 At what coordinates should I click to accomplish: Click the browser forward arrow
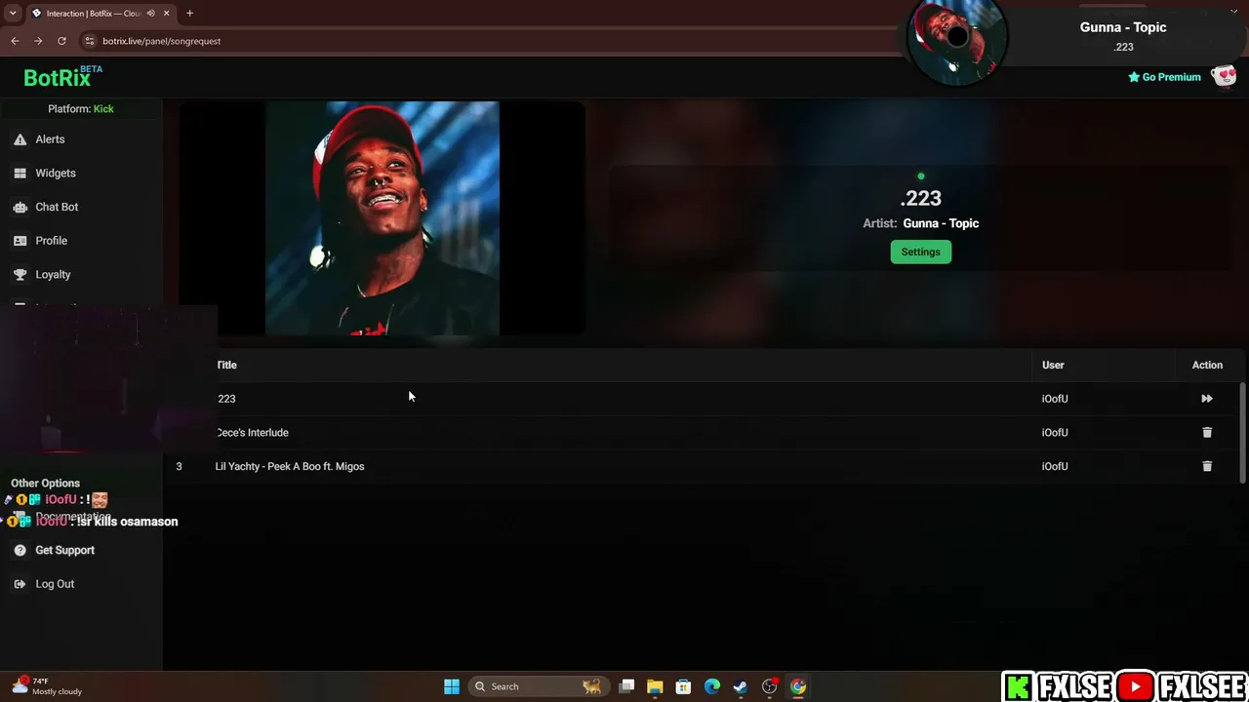(x=38, y=41)
